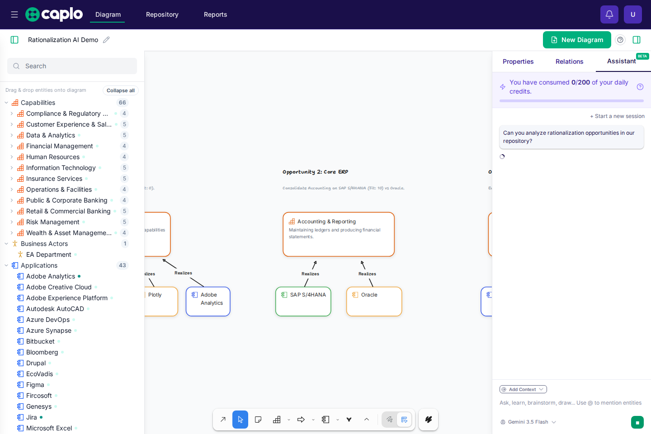
Task: Switch to the Relations tab
Action: pos(569,61)
